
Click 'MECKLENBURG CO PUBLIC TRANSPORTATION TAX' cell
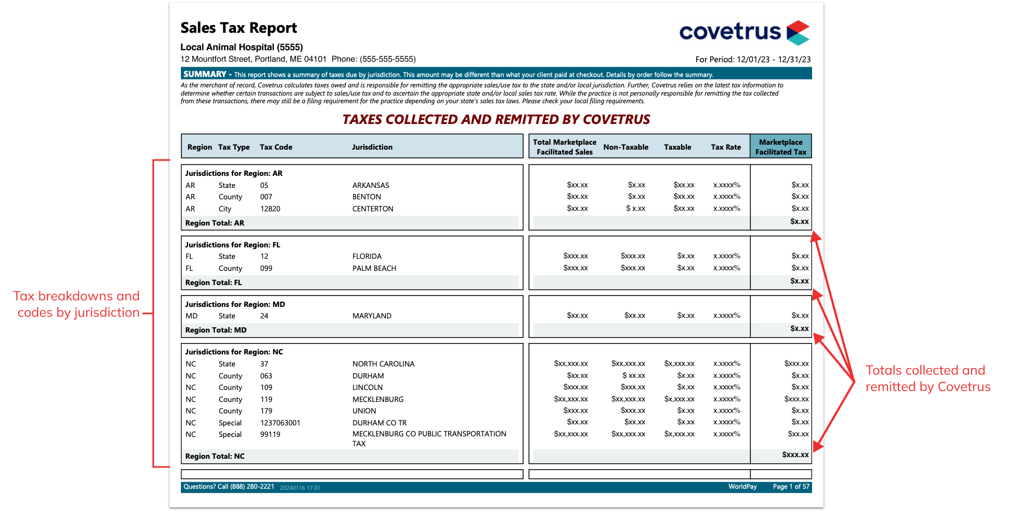[x=429, y=439]
